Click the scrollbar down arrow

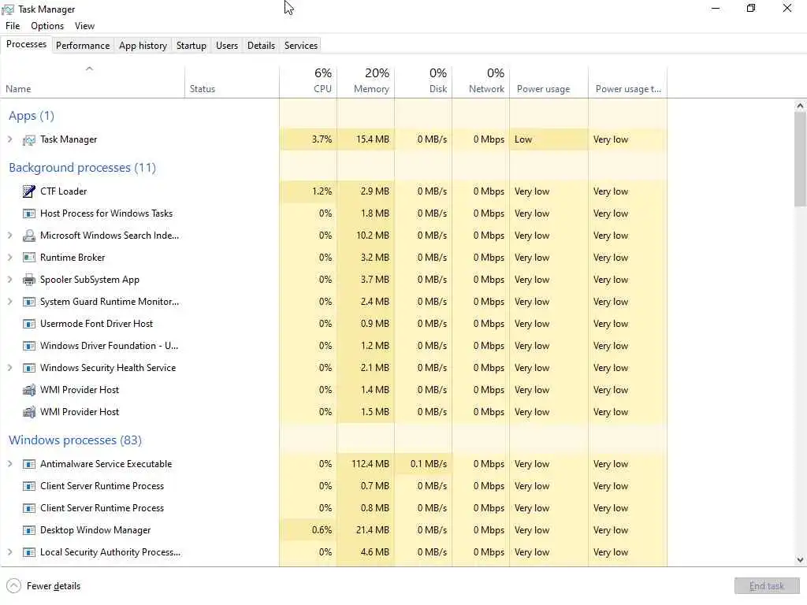(x=800, y=560)
